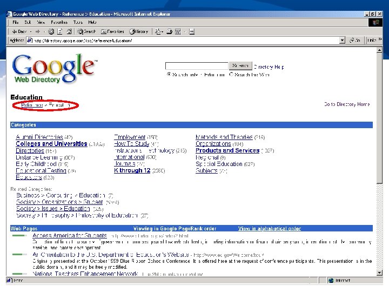Open the Edit menu

28,22
